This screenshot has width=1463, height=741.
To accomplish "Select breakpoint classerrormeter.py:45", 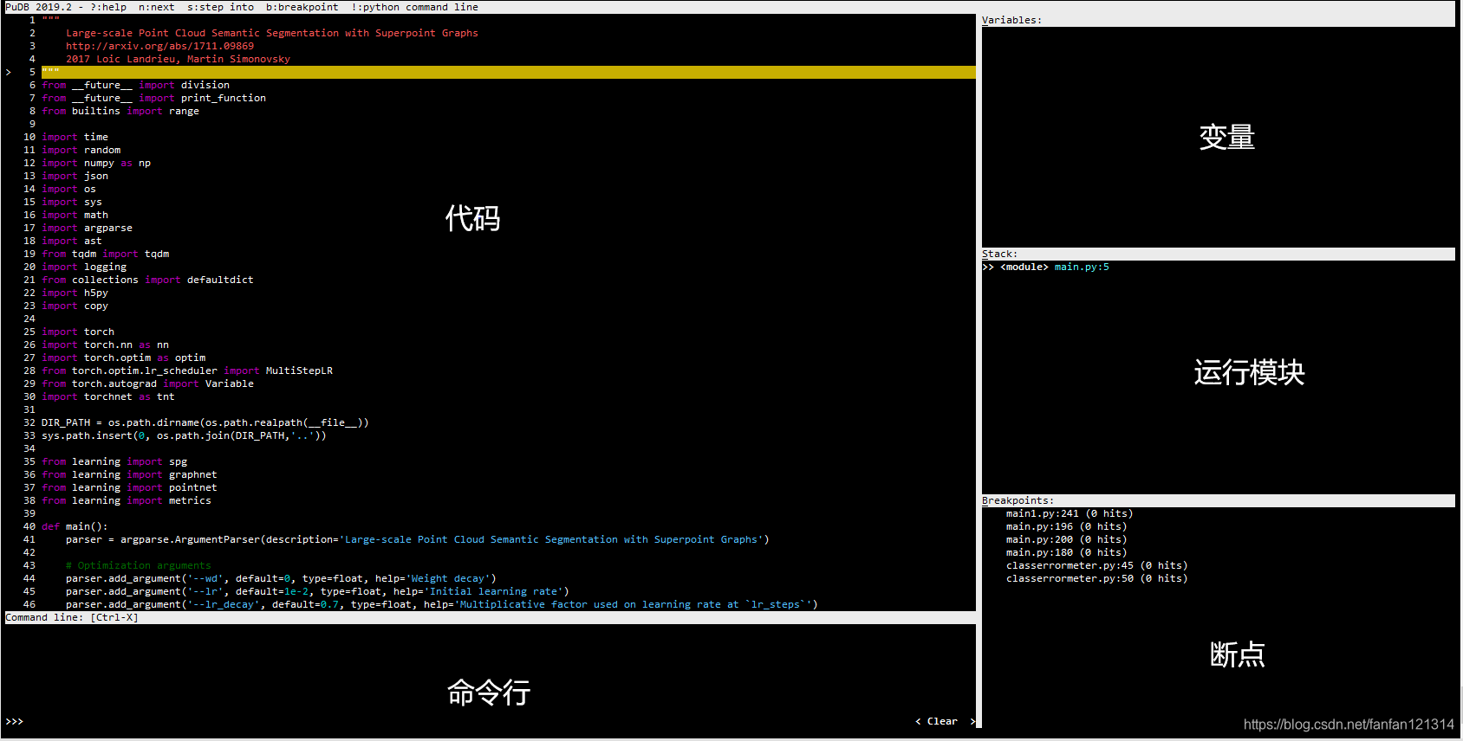I will click(1096, 565).
